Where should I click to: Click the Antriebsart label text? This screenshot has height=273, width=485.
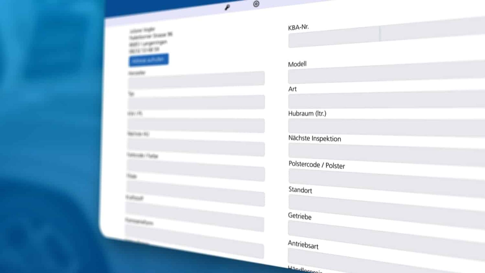tap(303, 245)
